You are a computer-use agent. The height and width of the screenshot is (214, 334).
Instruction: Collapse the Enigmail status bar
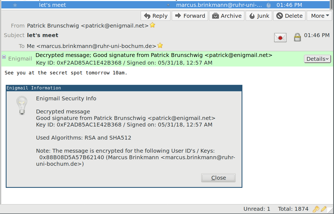click(x=4, y=57)
